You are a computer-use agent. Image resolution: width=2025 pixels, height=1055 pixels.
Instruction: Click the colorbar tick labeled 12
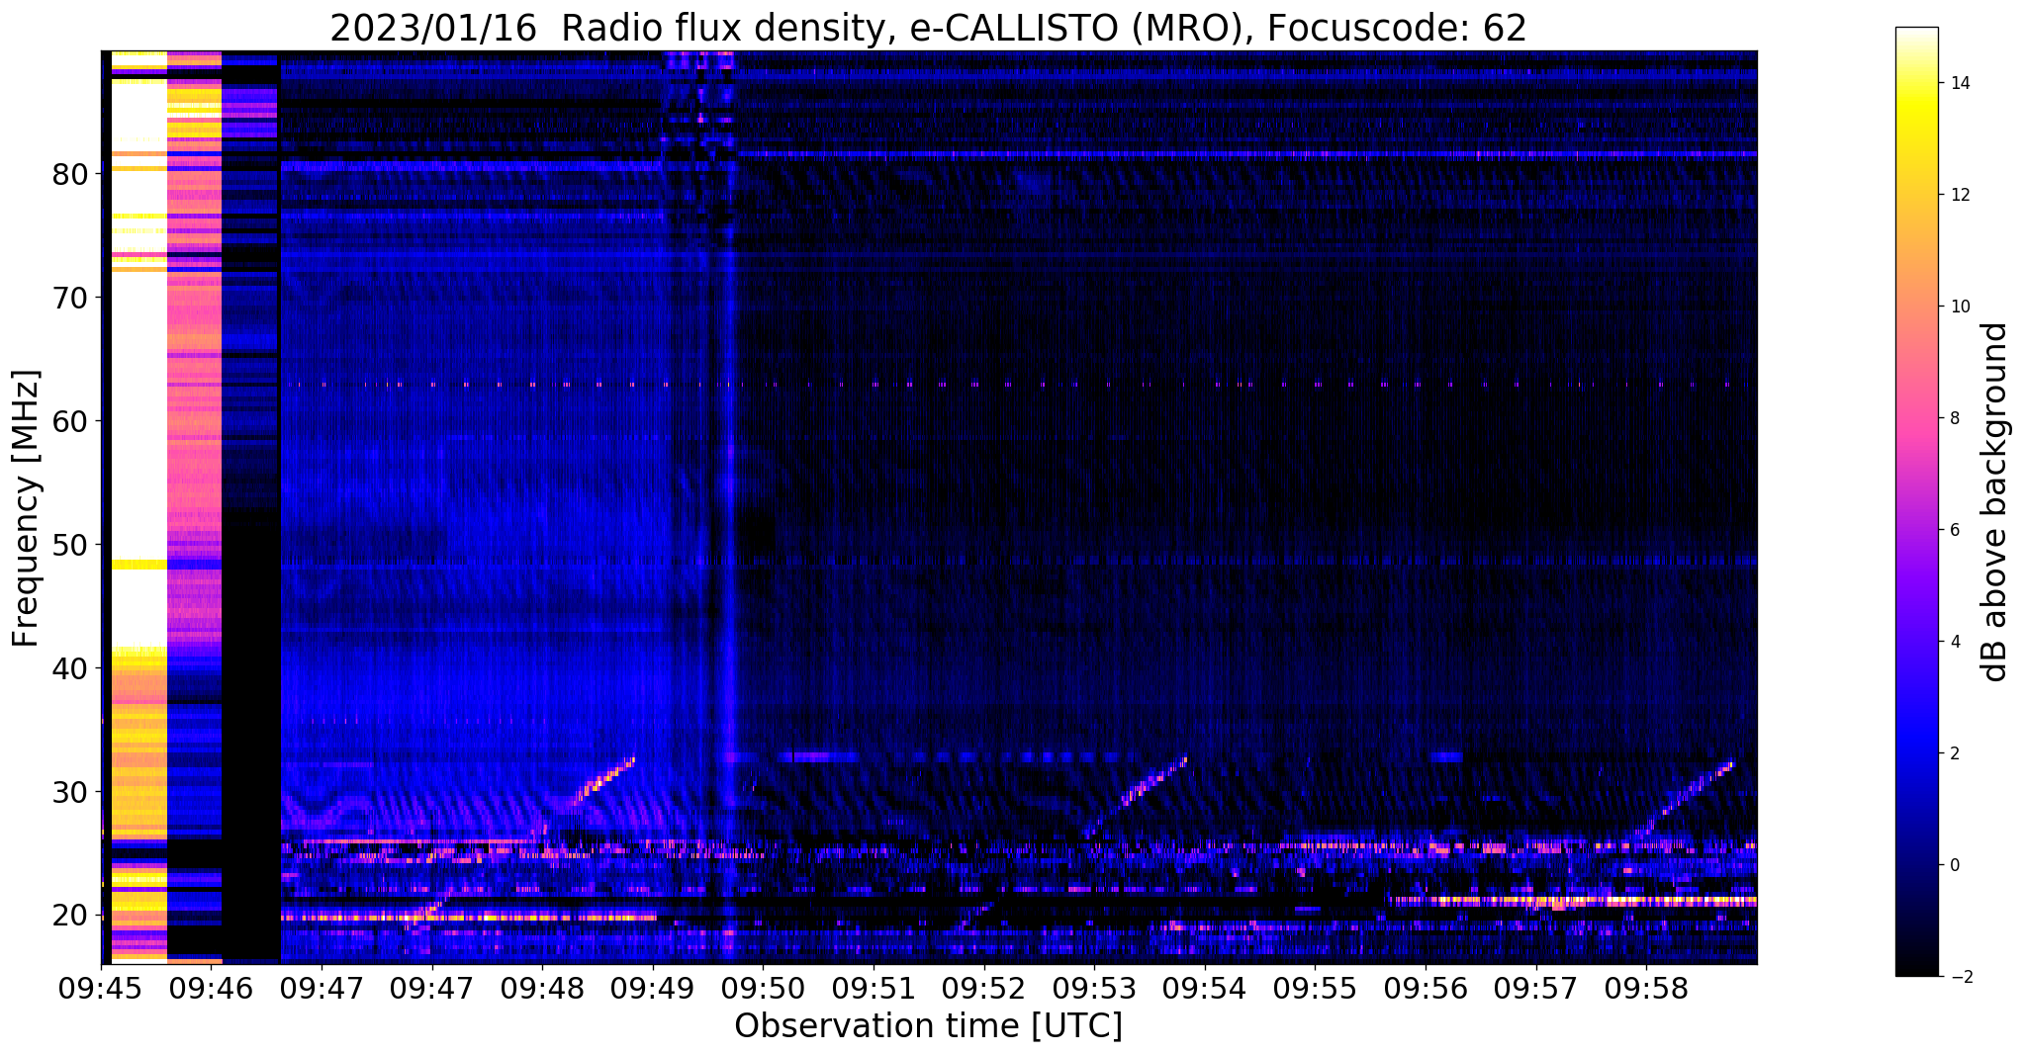point(1958,196)
